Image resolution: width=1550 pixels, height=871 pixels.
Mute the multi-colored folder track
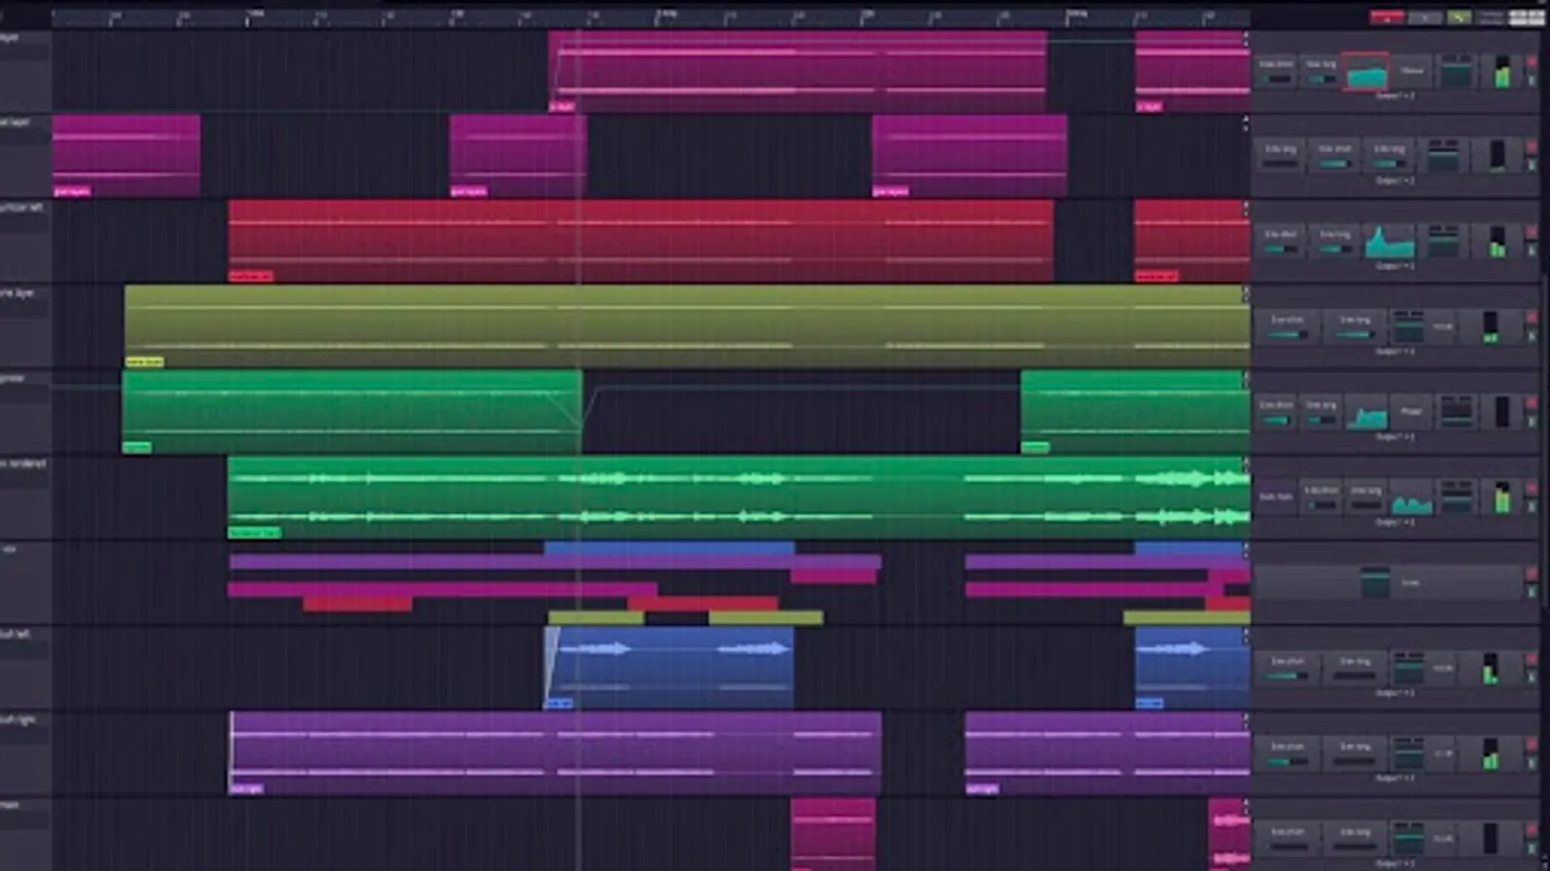click(x=1532, y=574)
